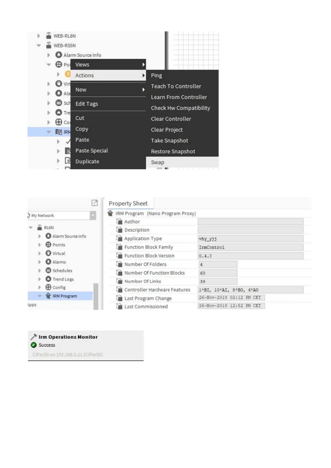Expand Alarm Source Info under WEB-RS5N
Image resolution: width=331 pixels, height=468 pixels.
tap(49, 55)
